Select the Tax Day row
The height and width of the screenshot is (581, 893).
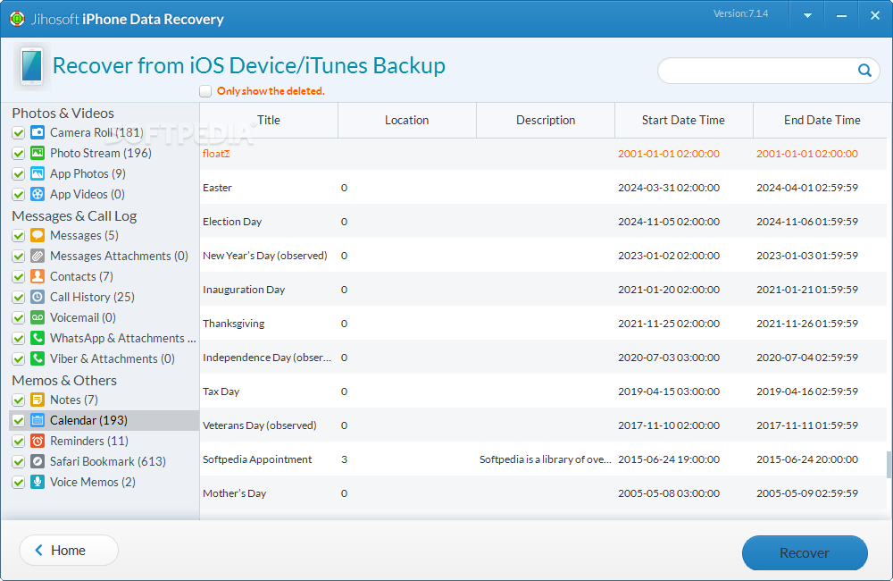pyautogui.click(x=543, y=392)
